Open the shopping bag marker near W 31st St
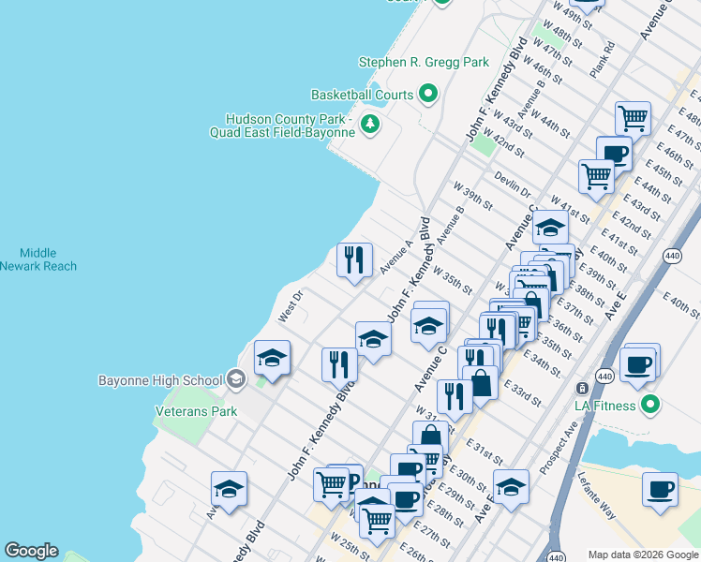 430,434
